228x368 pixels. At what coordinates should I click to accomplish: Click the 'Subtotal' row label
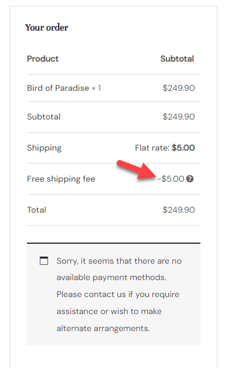(44, 117)
